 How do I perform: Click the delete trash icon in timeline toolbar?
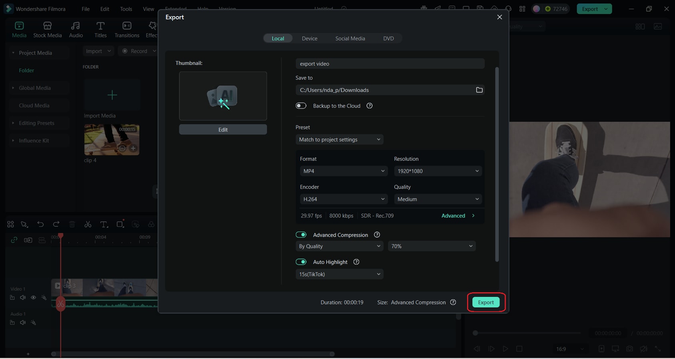[72, 224]
